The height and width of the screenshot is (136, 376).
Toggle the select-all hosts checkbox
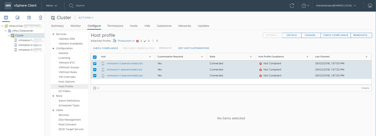(x=95, y=57)
